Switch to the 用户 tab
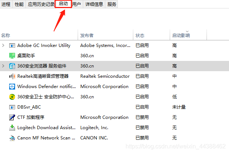 pos(77,4)
